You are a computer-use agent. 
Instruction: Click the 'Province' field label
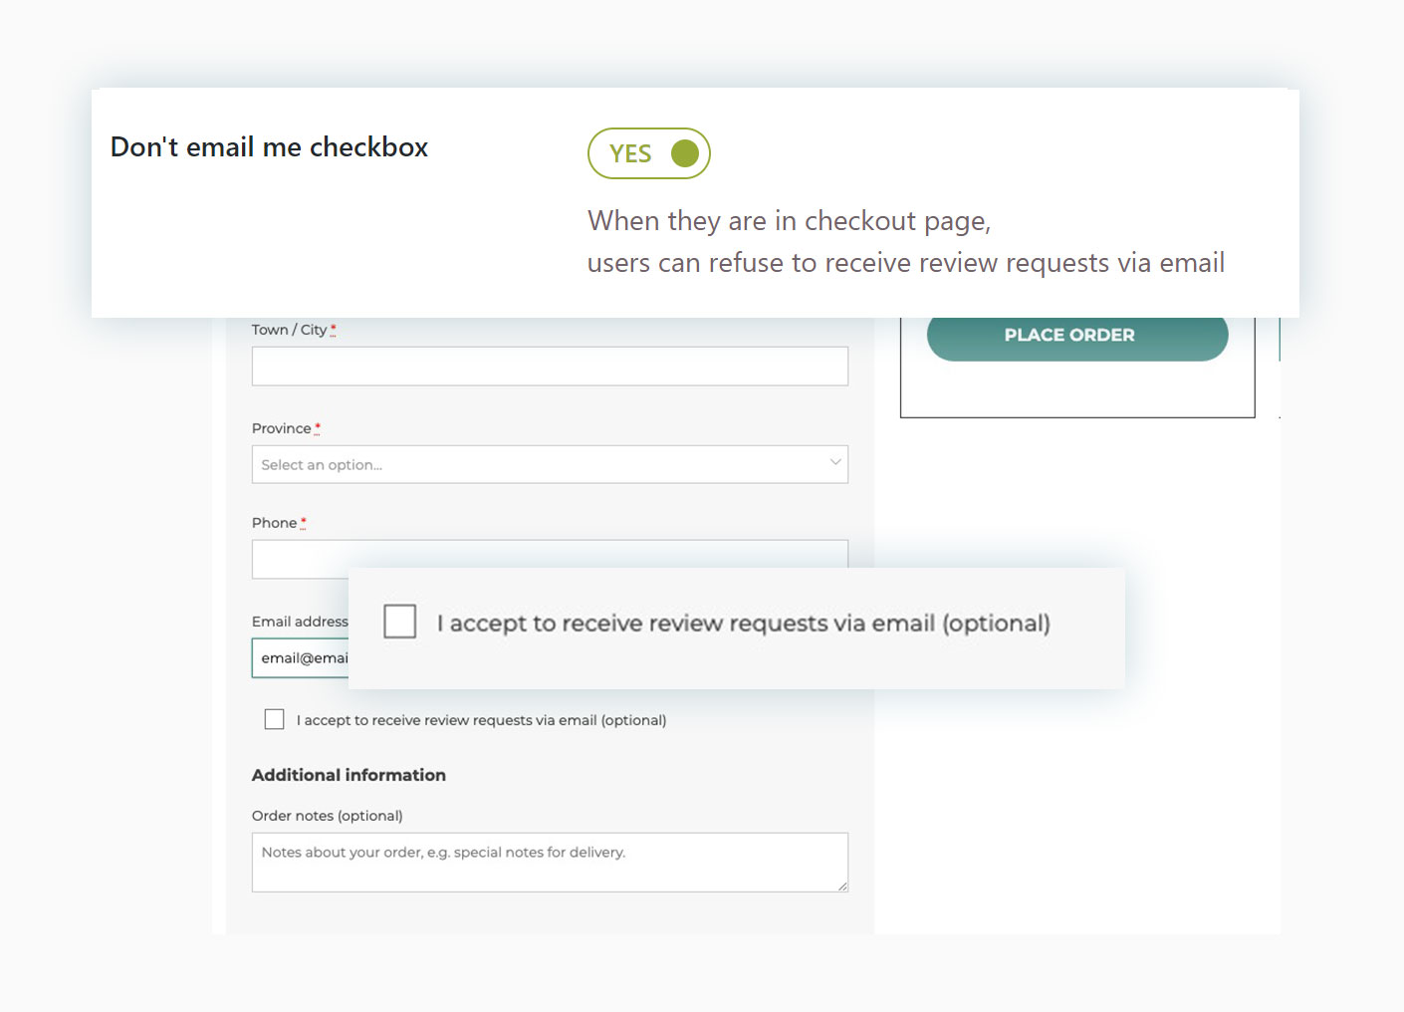281,428
